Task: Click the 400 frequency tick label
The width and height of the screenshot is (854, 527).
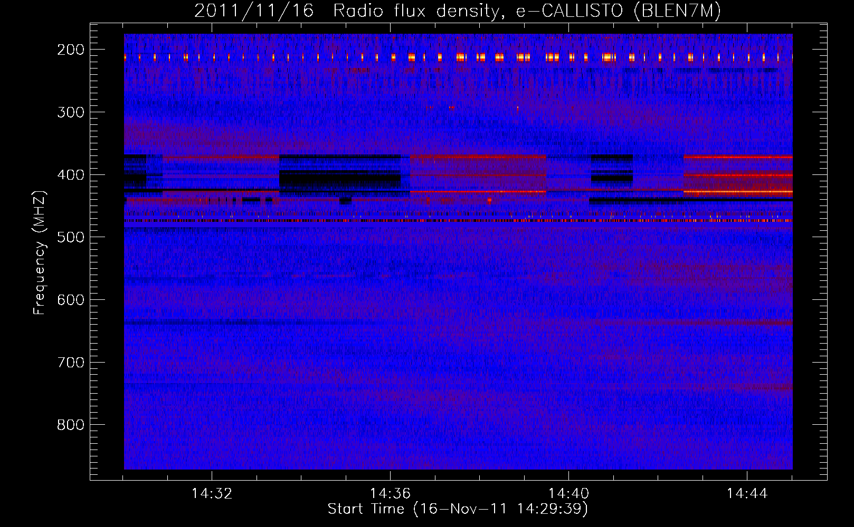Action: click(x=71, y=175)
